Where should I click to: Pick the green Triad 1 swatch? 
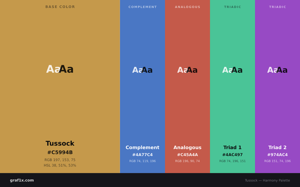(232, 87)
